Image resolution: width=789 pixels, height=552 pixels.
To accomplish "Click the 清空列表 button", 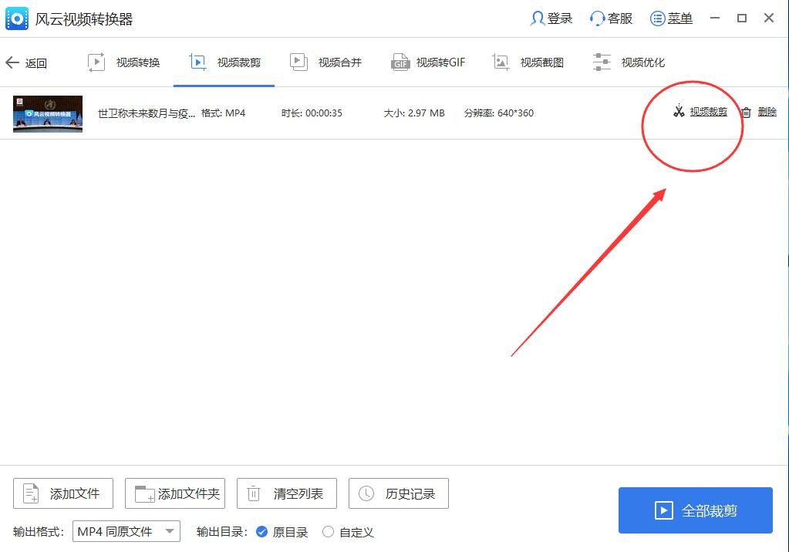I will click(287, 493).
